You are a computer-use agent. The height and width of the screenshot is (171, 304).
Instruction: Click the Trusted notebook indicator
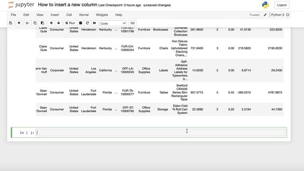254,15
